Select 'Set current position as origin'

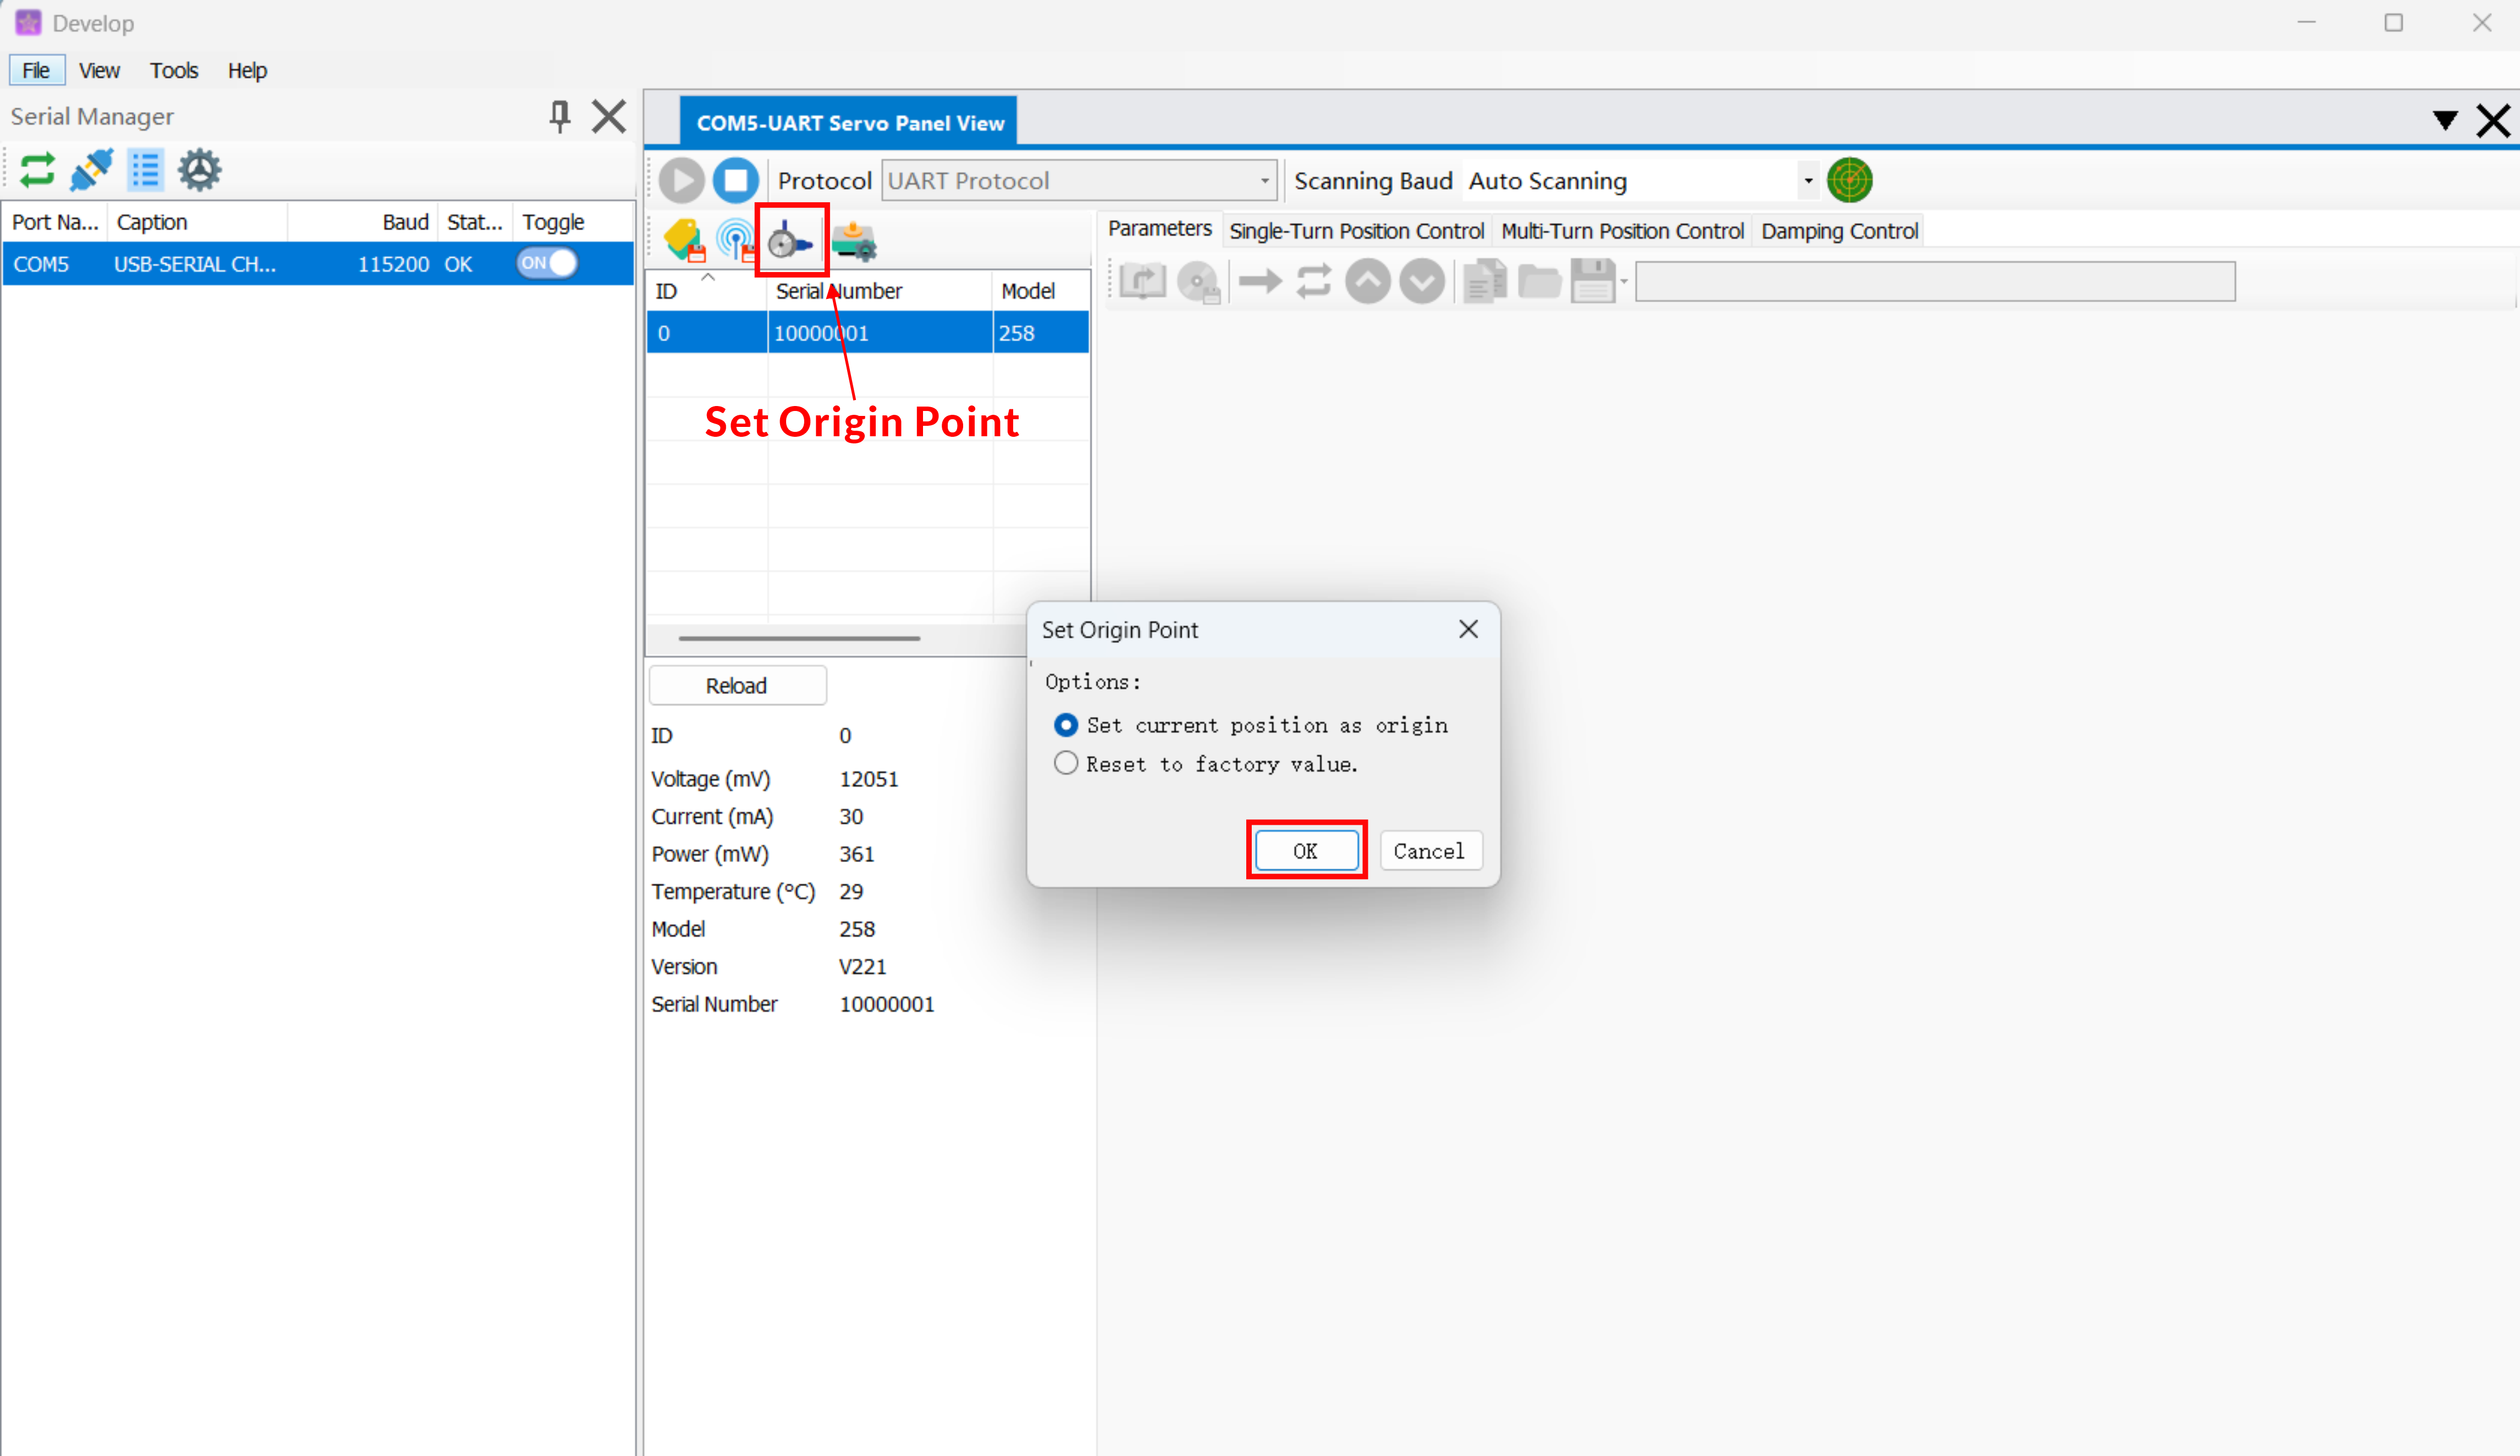[1066, 725]
